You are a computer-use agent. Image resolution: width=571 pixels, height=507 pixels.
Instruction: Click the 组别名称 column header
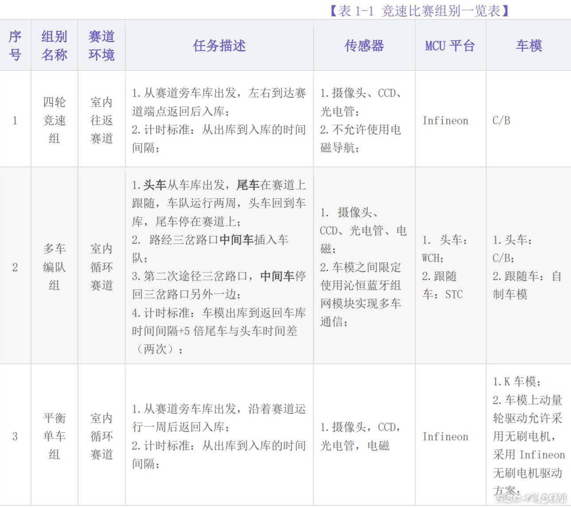pos(54,46)
